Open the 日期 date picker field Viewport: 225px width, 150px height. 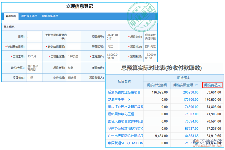(34, 36)
